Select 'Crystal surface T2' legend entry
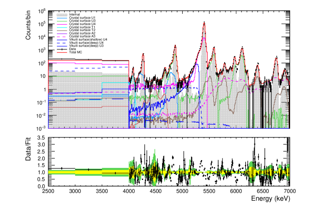Image resolution: width=322 pixels, height=208 pixels. click(x=82, y=30)
